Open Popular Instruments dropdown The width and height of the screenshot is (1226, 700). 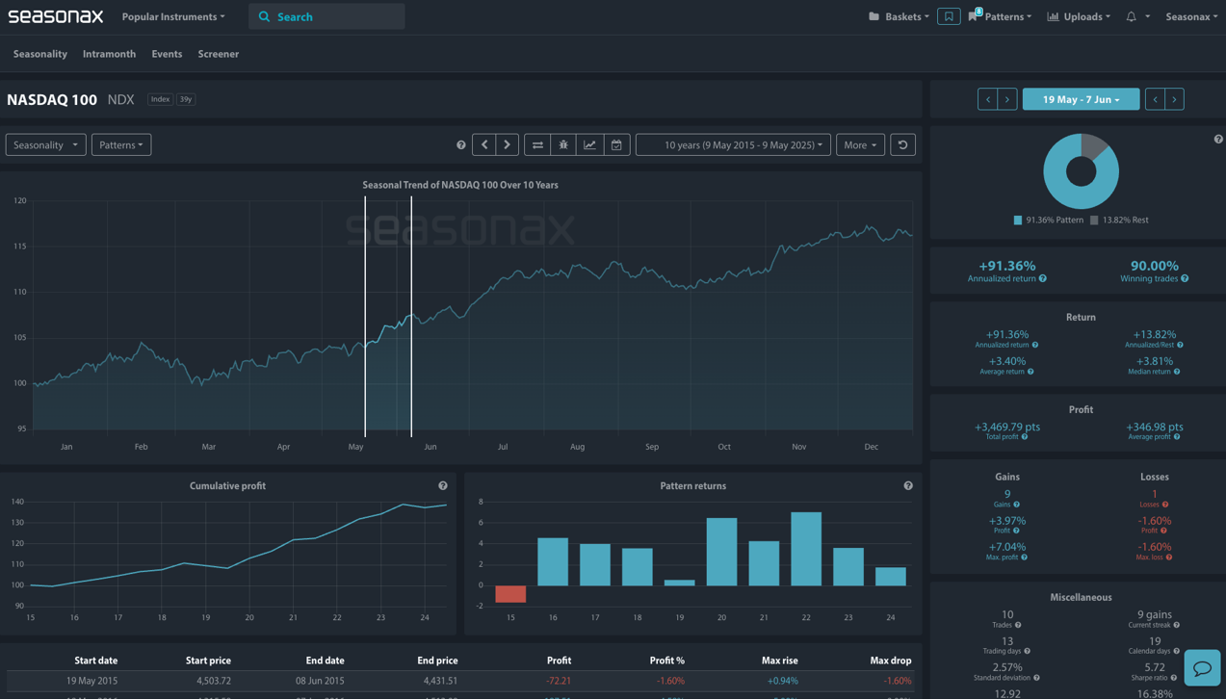173,16
